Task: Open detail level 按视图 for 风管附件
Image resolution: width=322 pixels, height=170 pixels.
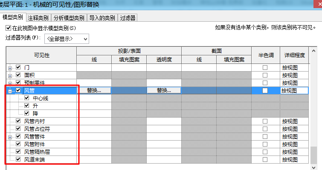Action: tap(294, 144)
